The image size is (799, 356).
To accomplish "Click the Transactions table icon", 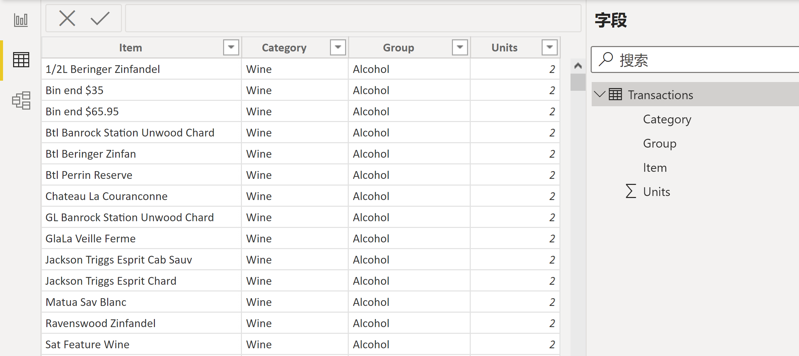I will click(x=615, y=94).
